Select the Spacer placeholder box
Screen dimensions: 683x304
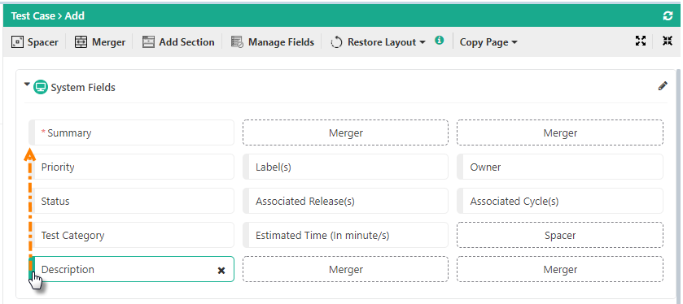coord(560,235)
